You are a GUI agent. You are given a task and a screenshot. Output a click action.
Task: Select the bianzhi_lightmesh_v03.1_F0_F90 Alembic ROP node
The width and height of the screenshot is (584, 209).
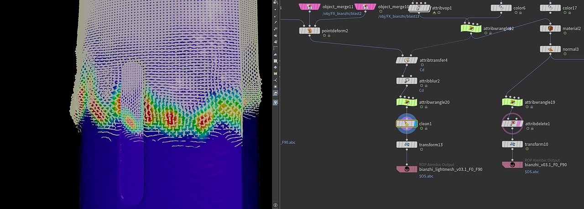pyautogui.click(x=407, y=169)
